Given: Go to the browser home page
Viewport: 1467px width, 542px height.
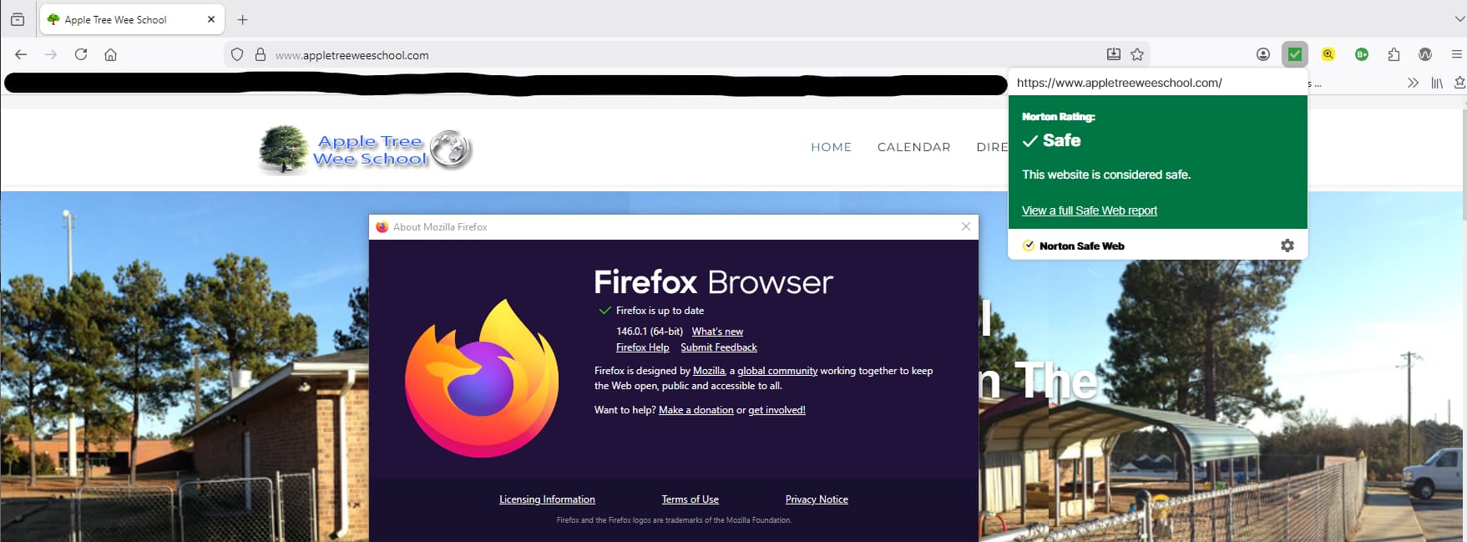Looking at the screenshot, I should point(110,54).
